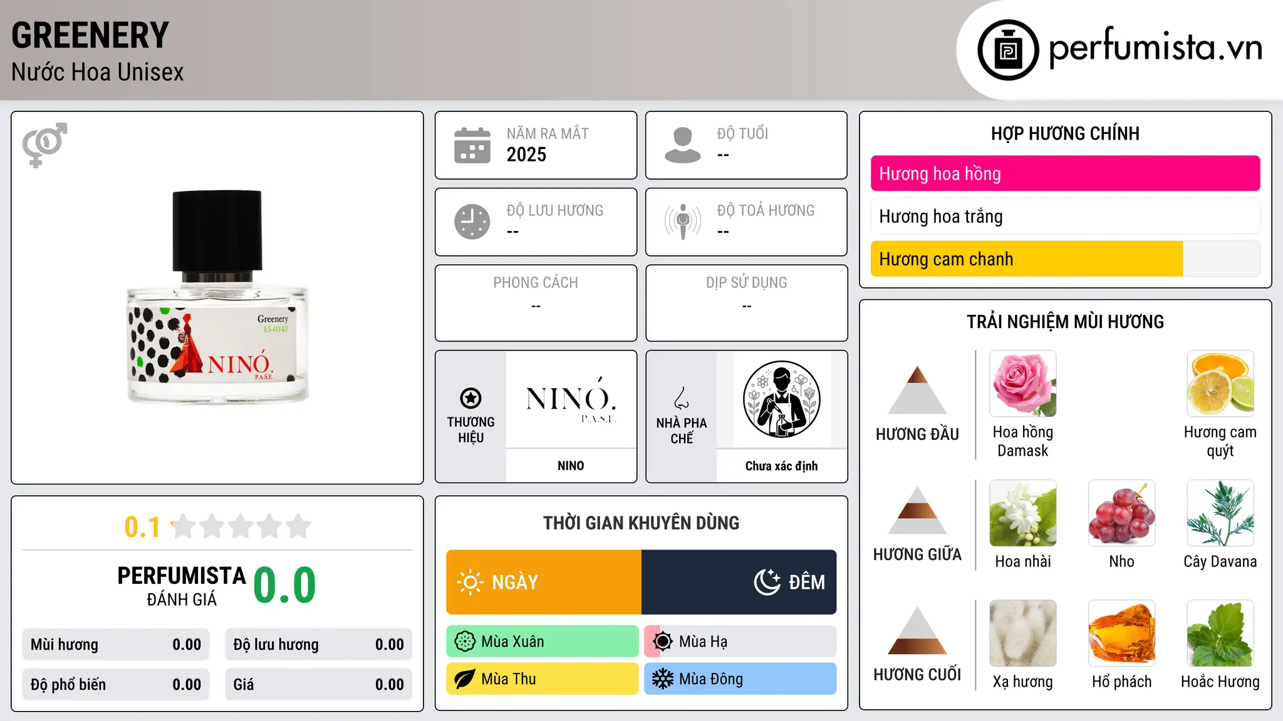
Task: Click the white Hương hoa trắng accord bar
Action: pos(1066,216)
